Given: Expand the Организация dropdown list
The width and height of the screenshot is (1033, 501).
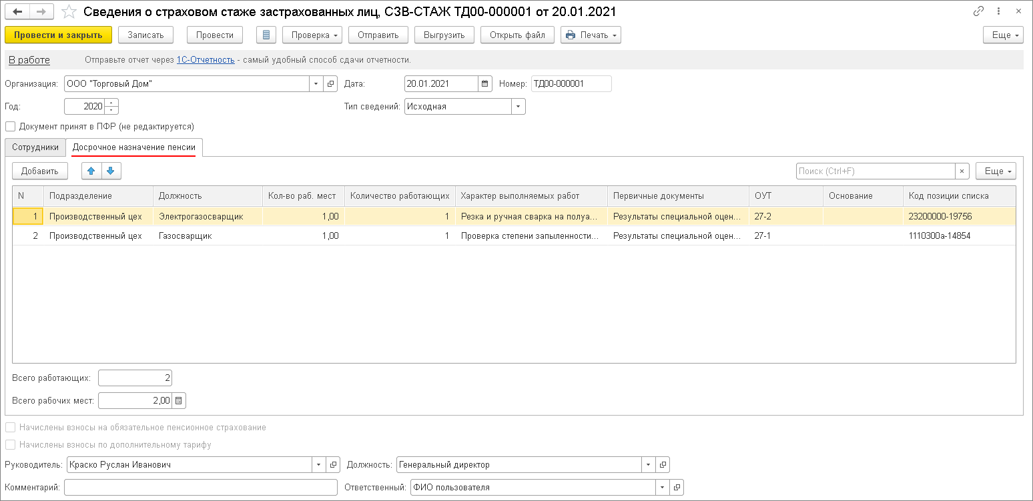Looking at the screenshot, I should click(x=316, y=84).
